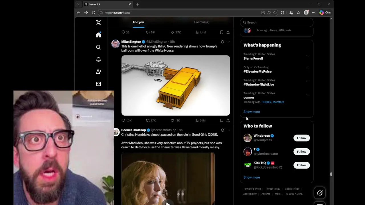Go back in the browser
Screen dimensions: 365x205
tap(78, 13)
